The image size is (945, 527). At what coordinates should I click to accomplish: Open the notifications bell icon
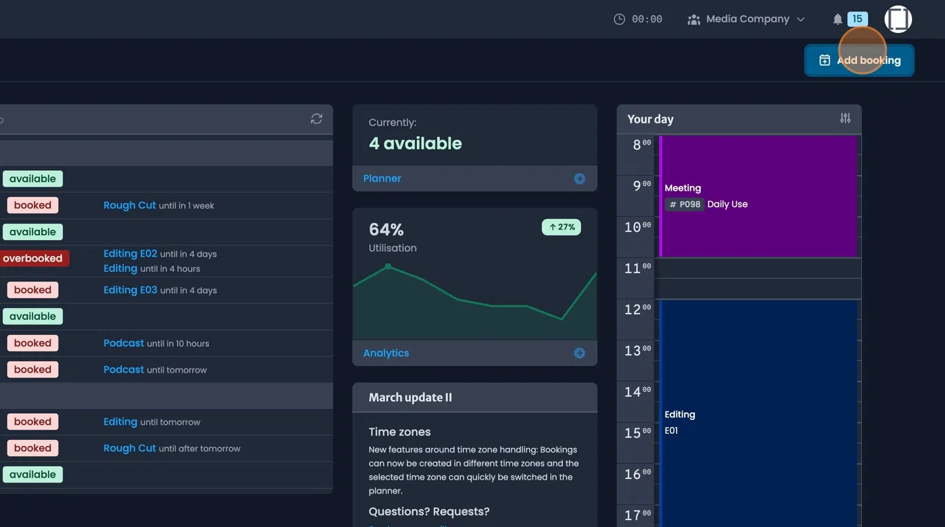pyautogui.click(x=838, y=19)
